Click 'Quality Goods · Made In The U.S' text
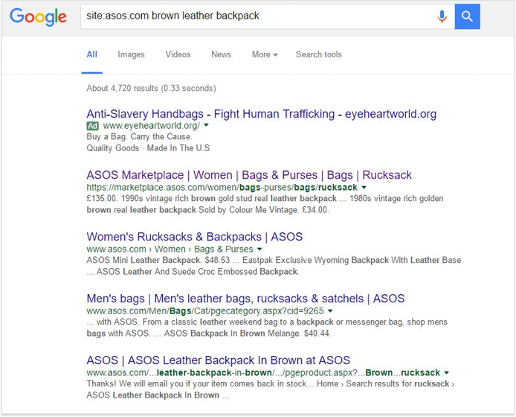This screenshot has height=417, width=516. (x=148, y=148)
